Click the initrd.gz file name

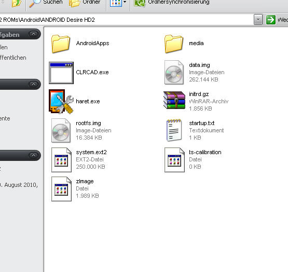199,94
